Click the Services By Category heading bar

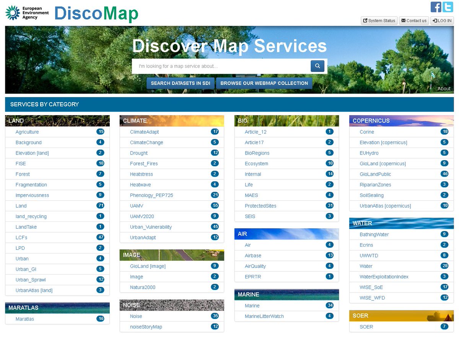[229, 104]
